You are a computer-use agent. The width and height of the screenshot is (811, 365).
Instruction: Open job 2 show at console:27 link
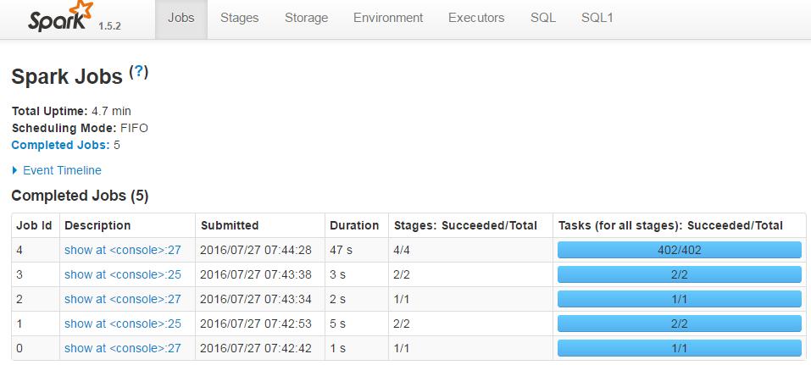click(x=123, y=299)
